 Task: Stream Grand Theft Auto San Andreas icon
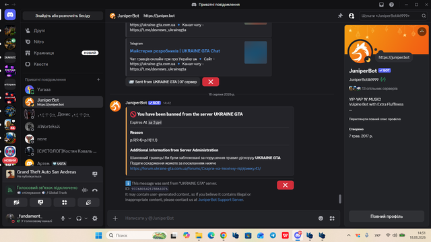95,174
